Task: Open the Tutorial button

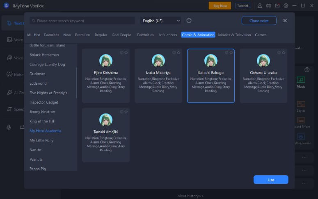Action: pos(243,6)
